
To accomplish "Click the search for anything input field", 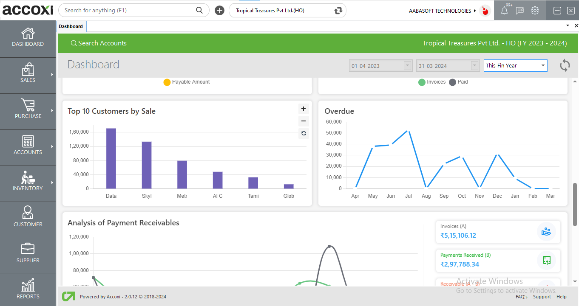I will (128, 10).
